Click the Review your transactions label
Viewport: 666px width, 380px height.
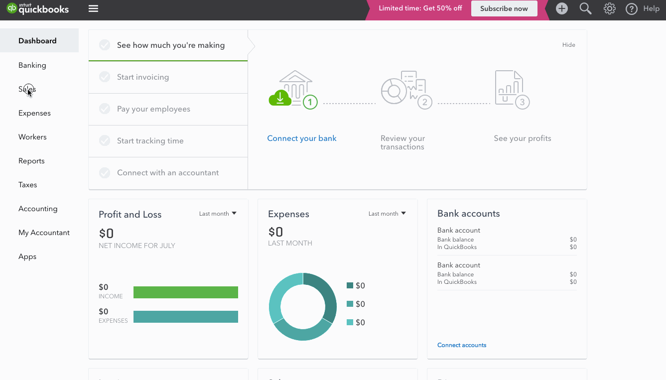(403, 142)
